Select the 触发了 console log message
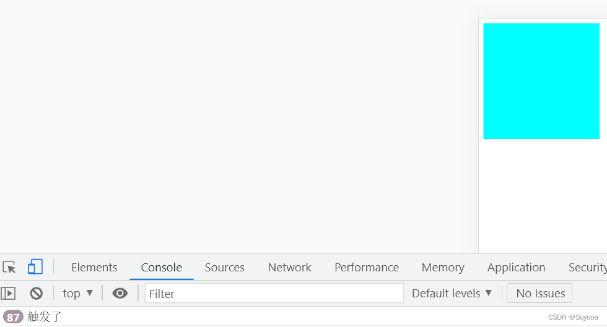 coord(45,317)
